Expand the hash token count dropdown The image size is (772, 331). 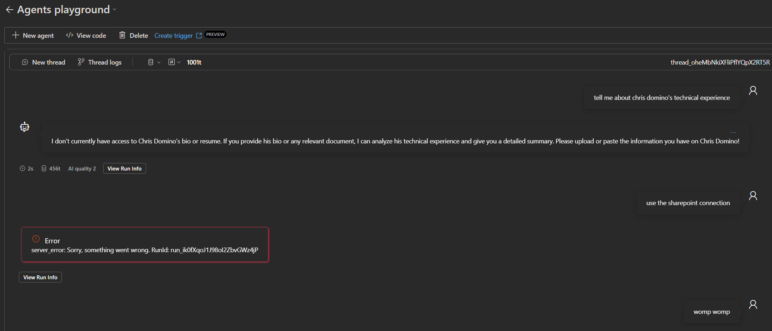[x=174, y=62]
